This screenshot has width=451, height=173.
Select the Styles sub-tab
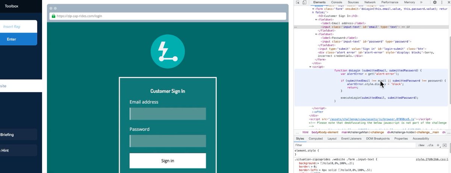(x=300, y=139)
